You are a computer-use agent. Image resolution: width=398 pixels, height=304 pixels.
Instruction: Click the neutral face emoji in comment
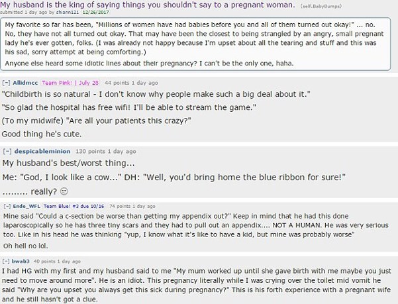pyautogui.click(x=64, y=191)
